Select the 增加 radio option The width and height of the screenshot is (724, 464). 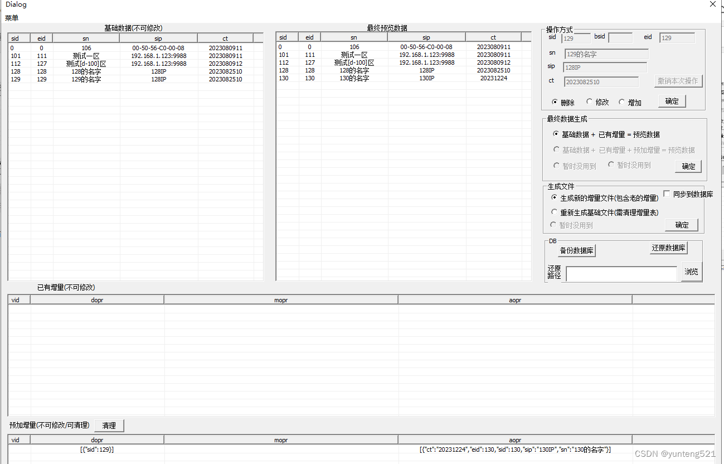click(x=630, y=103)
